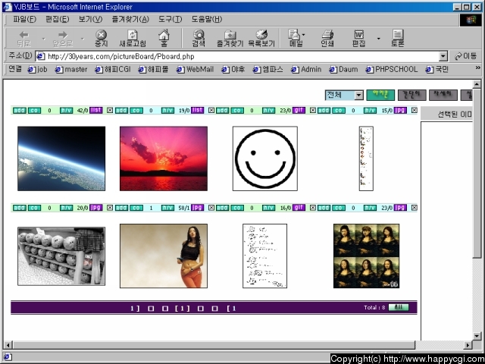Click 'list' badge above the earth image
Image resolution: width=485 pixels, height=364 pixels.
(x=96, y=110)
